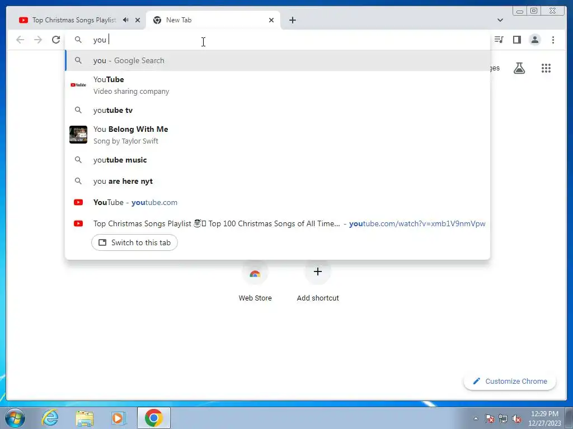Screen dimensions: 573x429
Task: Open the Chrome profile avatar
Action: click(535, 40)
